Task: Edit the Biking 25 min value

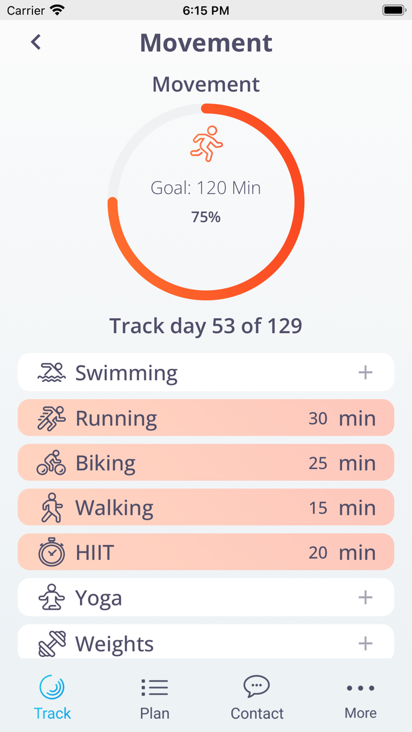Action: [318, 463]
